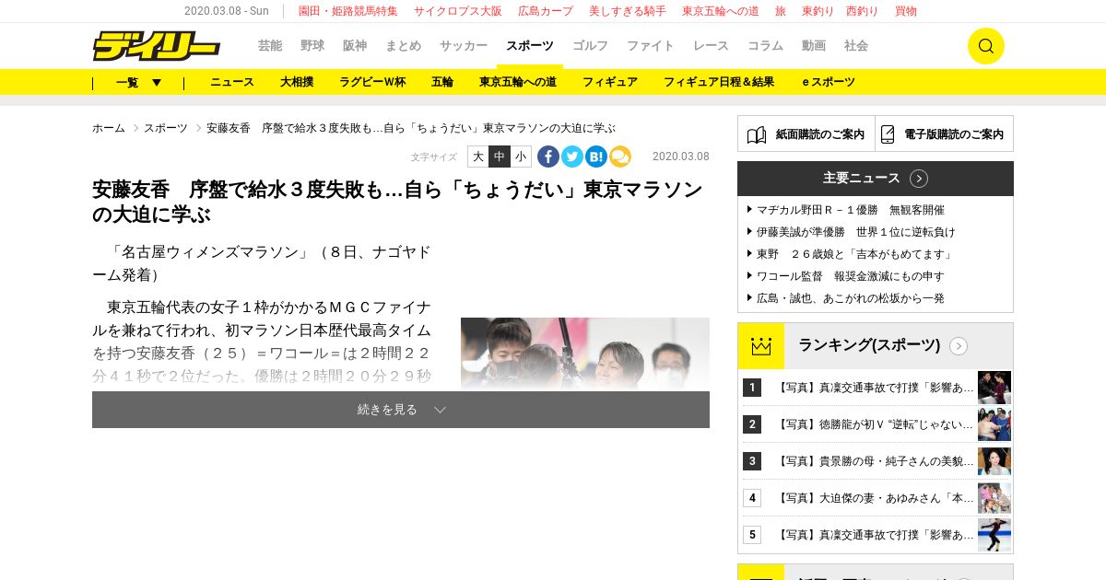Open ranking 2 徳勝龍が初Ｖ article

[x=876, y=424]
